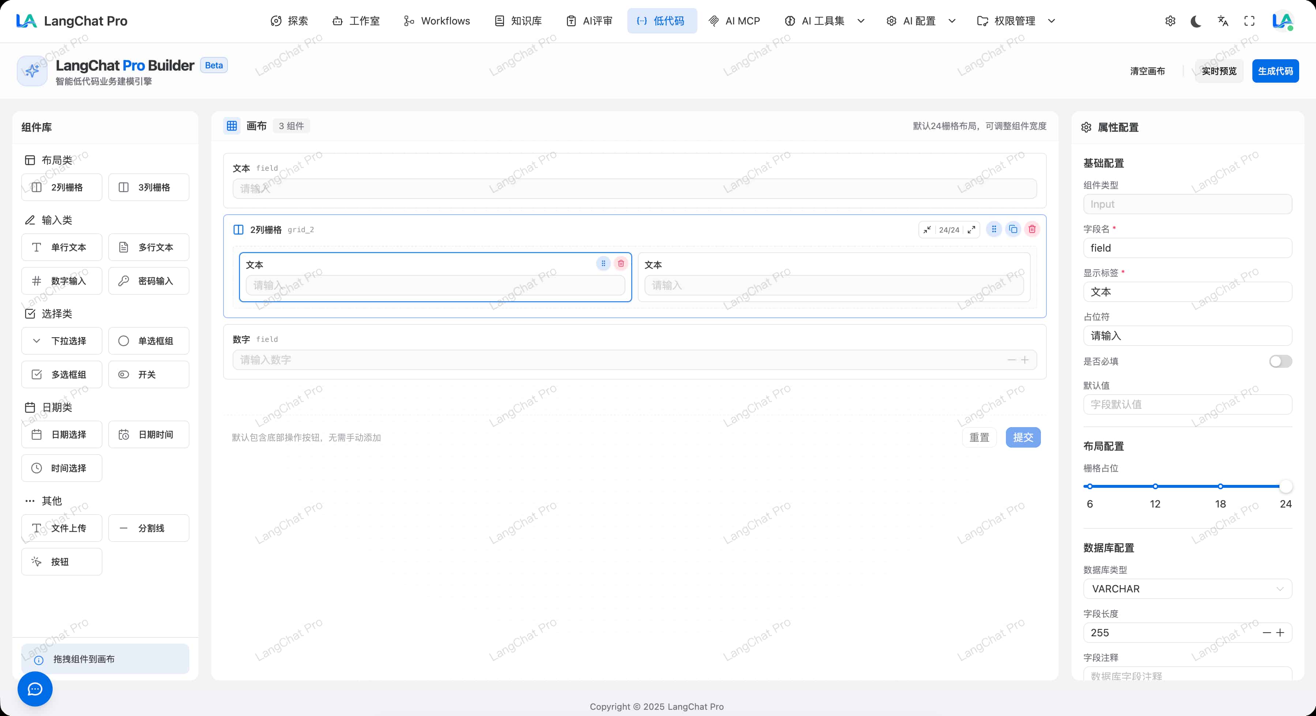Click the 字段名 input field
Image resolution: width=1316 pixels, height=716 pixels.
point(1187,248)
